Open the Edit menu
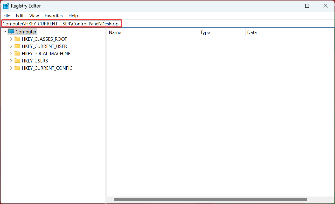 click(20, 16)
